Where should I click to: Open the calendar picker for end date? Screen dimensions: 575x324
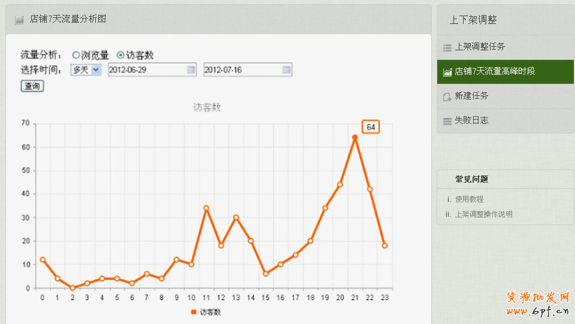point(286,70)
